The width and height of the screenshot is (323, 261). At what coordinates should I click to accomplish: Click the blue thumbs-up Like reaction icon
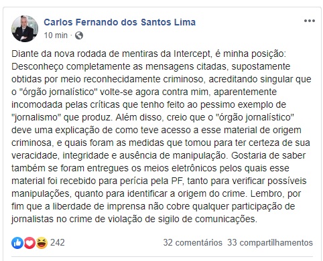tap(17, 243)
